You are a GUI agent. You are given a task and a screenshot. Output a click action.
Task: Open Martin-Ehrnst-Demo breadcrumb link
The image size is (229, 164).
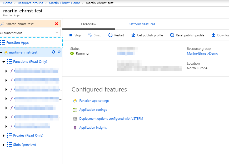(64, 3)
